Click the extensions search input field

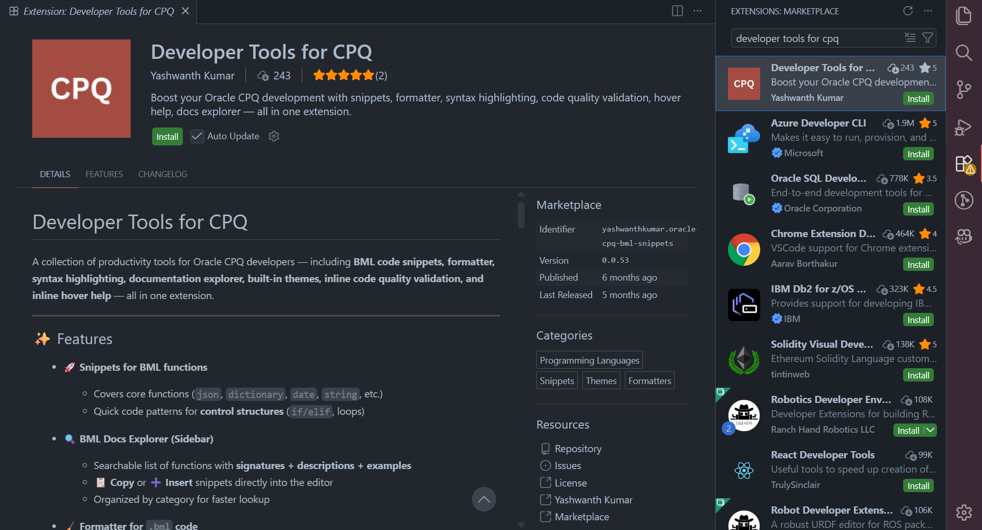click(817, 38)
